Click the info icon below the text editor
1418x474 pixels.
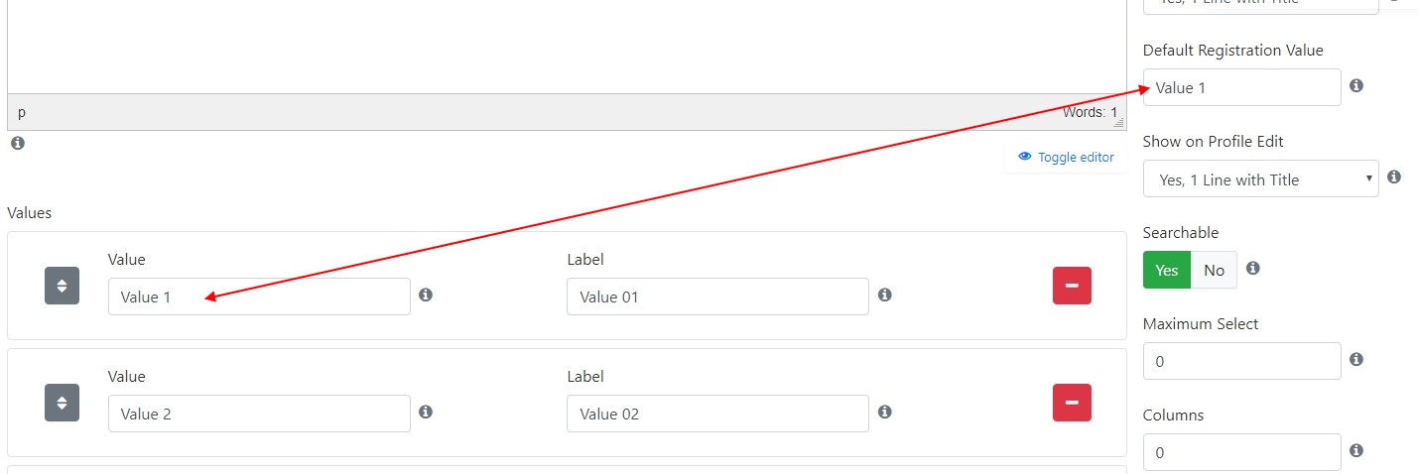pos(18,144)
